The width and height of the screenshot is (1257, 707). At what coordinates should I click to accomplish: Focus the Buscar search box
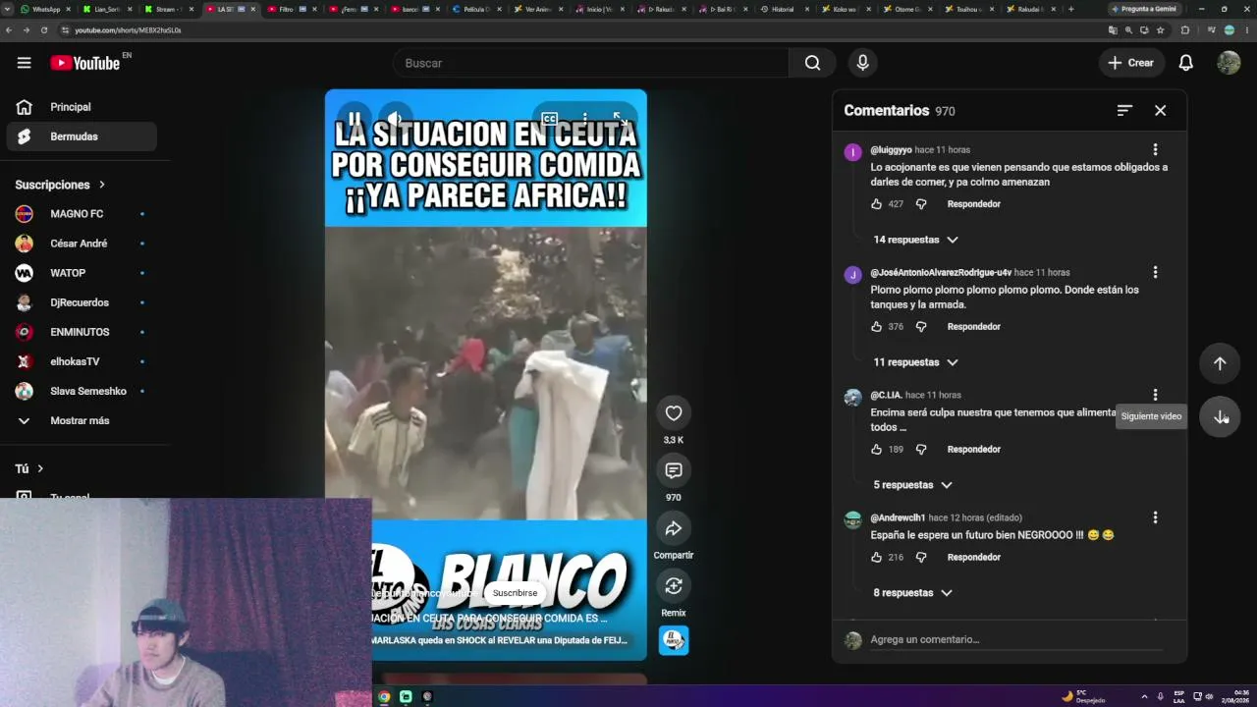pos(590,63)
